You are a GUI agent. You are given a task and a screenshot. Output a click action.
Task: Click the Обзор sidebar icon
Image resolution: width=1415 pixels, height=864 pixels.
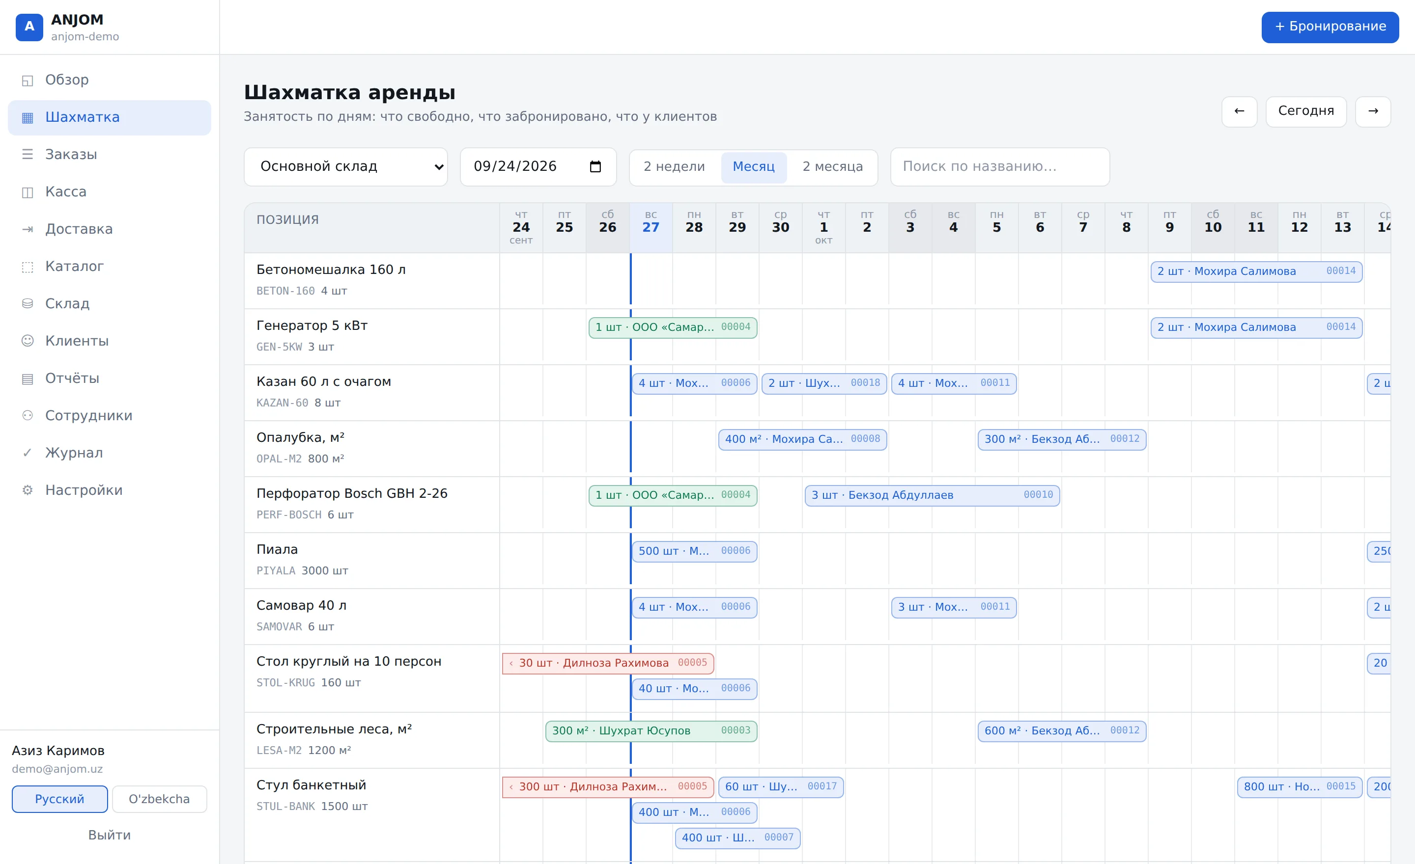coord(27,81)
